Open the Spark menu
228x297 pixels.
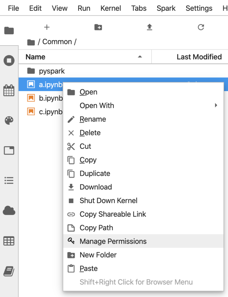pos(166,8)
